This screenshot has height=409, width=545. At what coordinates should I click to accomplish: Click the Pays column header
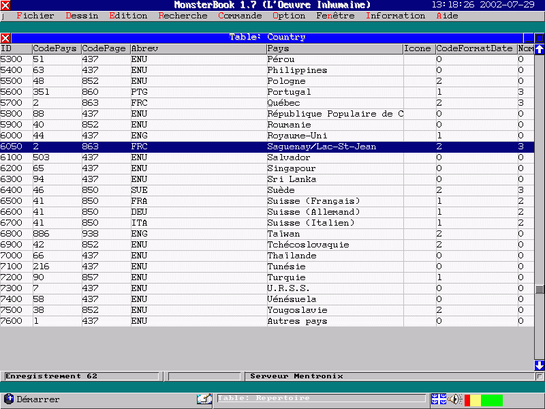[334, 48]
